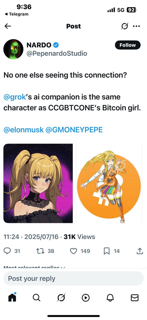The width and height of the screenshot is (147, 320).
Task: Open Grok tab in bottom bar
Action: click(x=61, y=297)
